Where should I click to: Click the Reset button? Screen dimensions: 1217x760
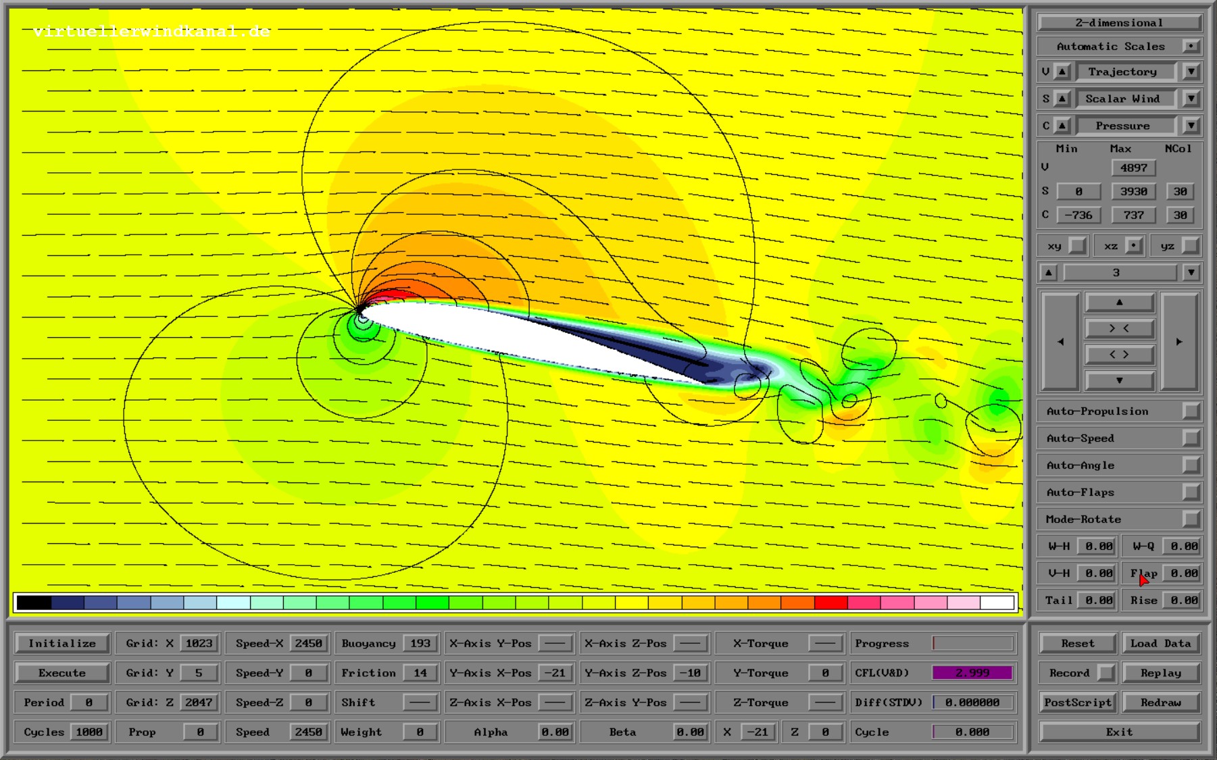[1078, 643]
